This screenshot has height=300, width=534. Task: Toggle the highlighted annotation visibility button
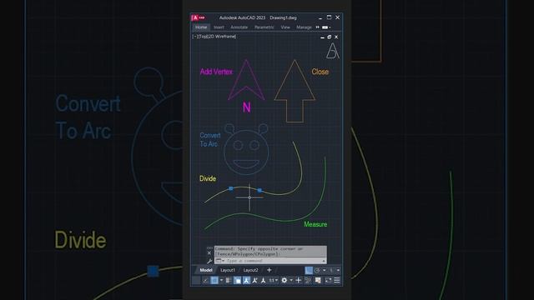246,280
